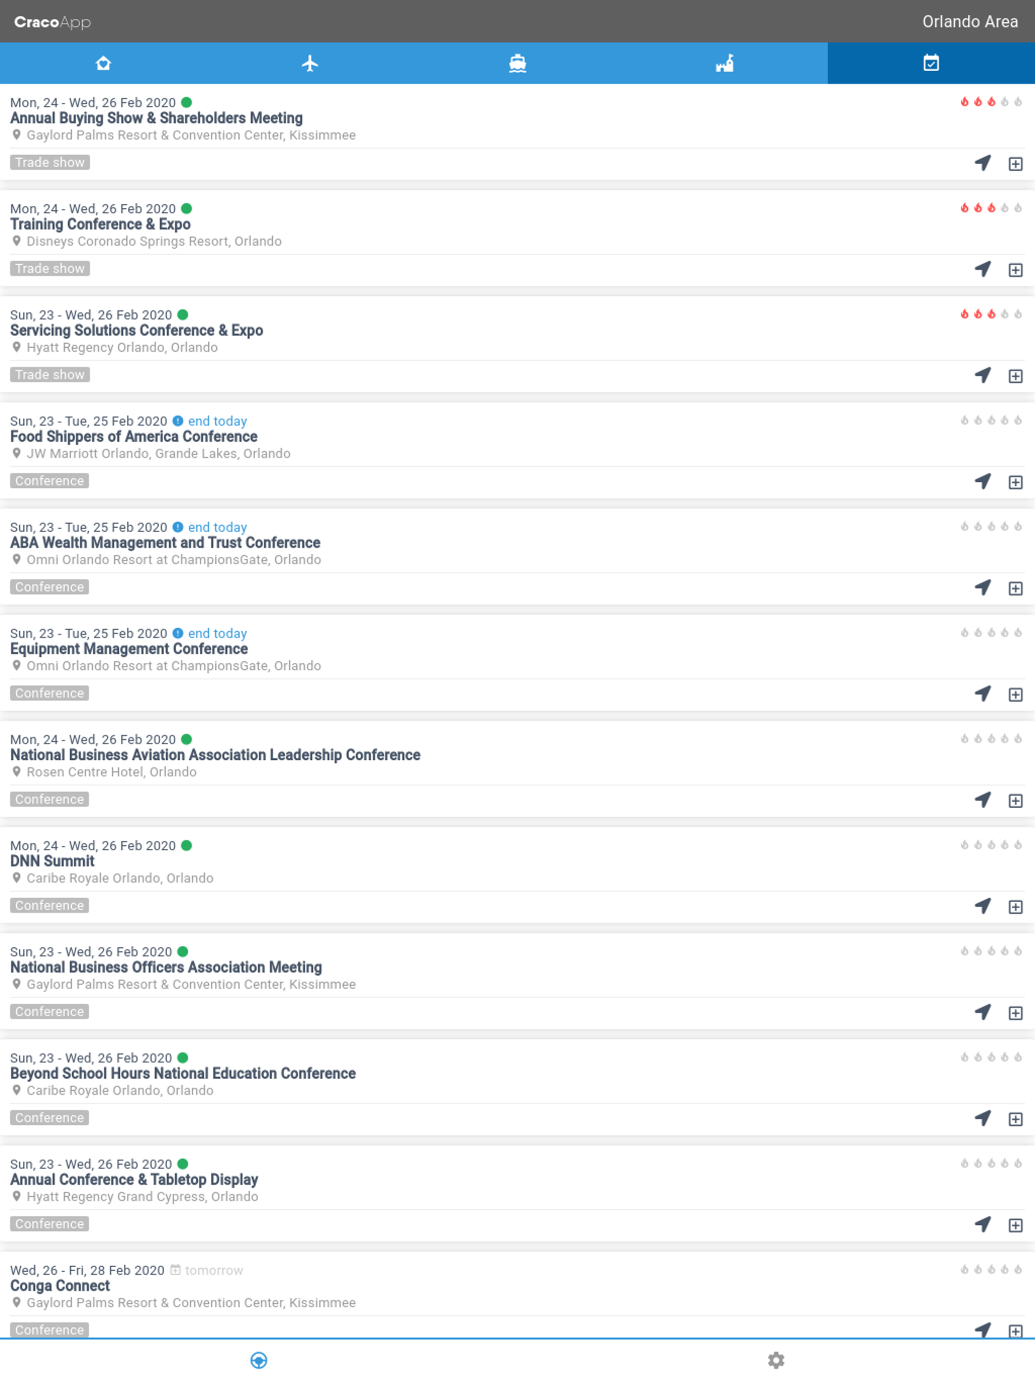Image resolution: width=1035 pixels, height=1381 pixels.
Task: Open settings via gear icon
Action: [776, 1360]
